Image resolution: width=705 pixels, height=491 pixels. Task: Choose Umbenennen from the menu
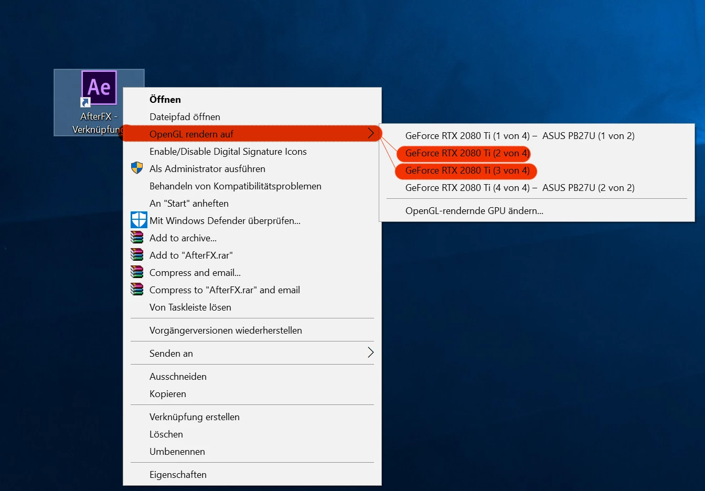252,451
